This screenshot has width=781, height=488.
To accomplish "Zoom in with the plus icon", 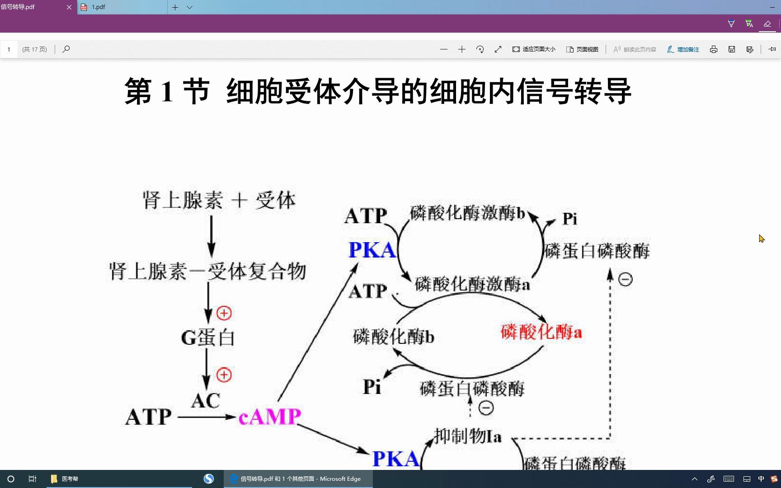I will point(461,49).
